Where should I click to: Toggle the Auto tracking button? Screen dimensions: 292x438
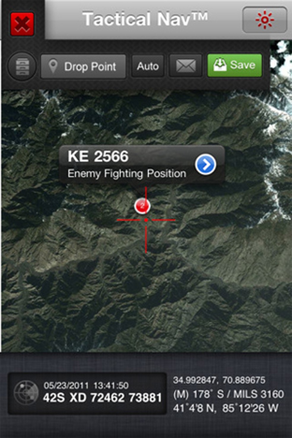coord(148,66)
